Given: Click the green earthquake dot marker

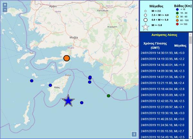Looking at the screenshot, I should pyautogui.click(x=108, y=96).
